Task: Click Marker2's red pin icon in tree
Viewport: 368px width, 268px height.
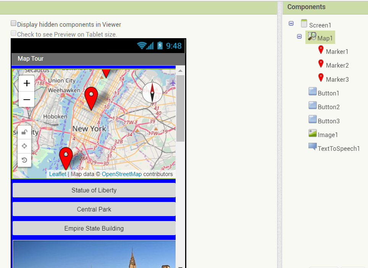Action: pyautogui.click(x=321, y=64)
